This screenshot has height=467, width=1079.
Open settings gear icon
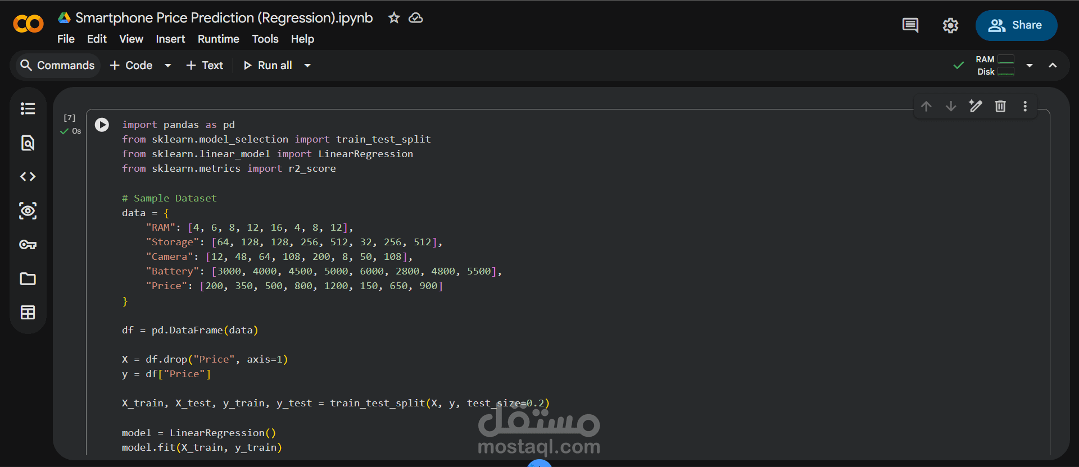click(x=950, y=25)
